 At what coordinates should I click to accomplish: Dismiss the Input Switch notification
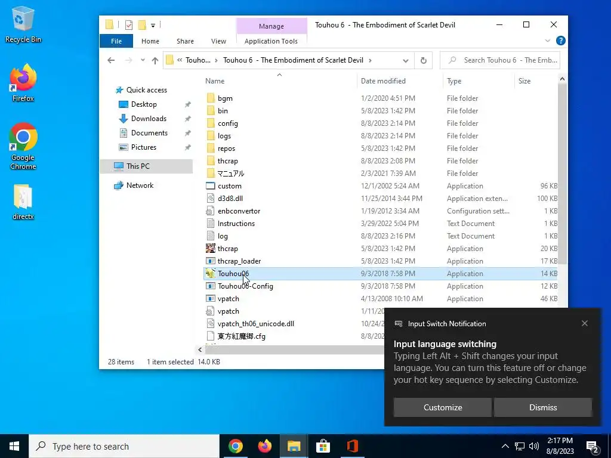coord(543,407)
